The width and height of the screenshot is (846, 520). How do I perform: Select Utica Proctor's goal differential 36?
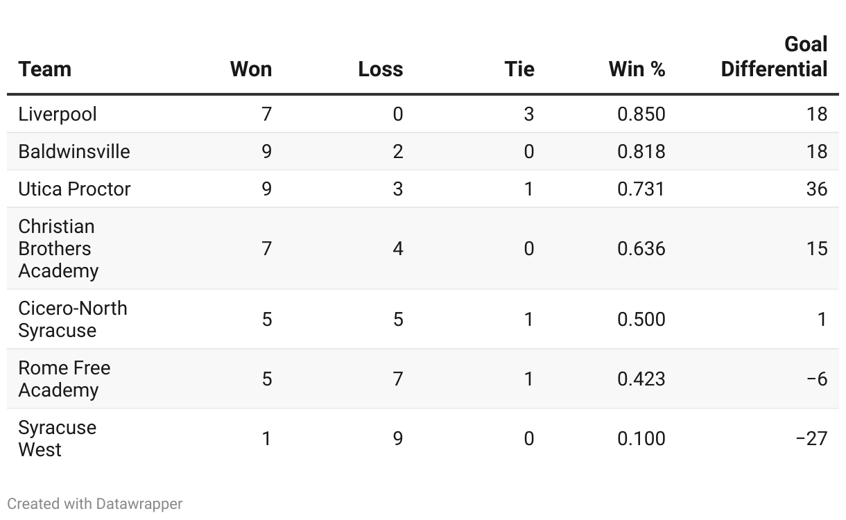pos(816,189)
